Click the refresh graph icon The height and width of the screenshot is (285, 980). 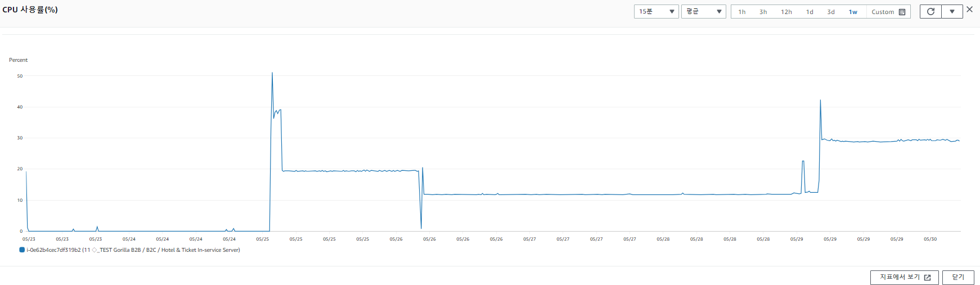(930, 11)
